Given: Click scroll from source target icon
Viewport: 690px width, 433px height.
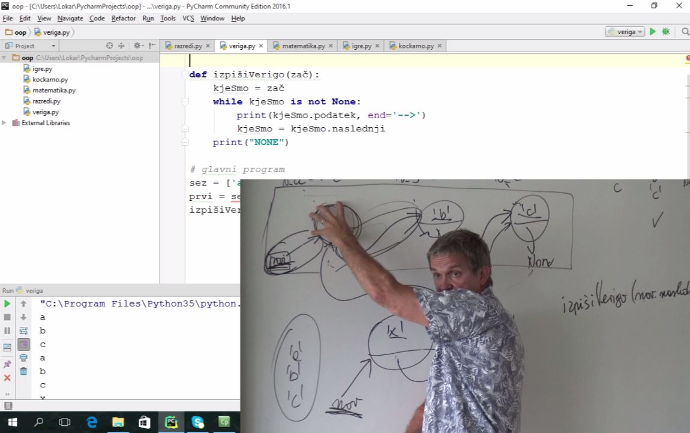Looking at the screenshot, I should 109,46.
